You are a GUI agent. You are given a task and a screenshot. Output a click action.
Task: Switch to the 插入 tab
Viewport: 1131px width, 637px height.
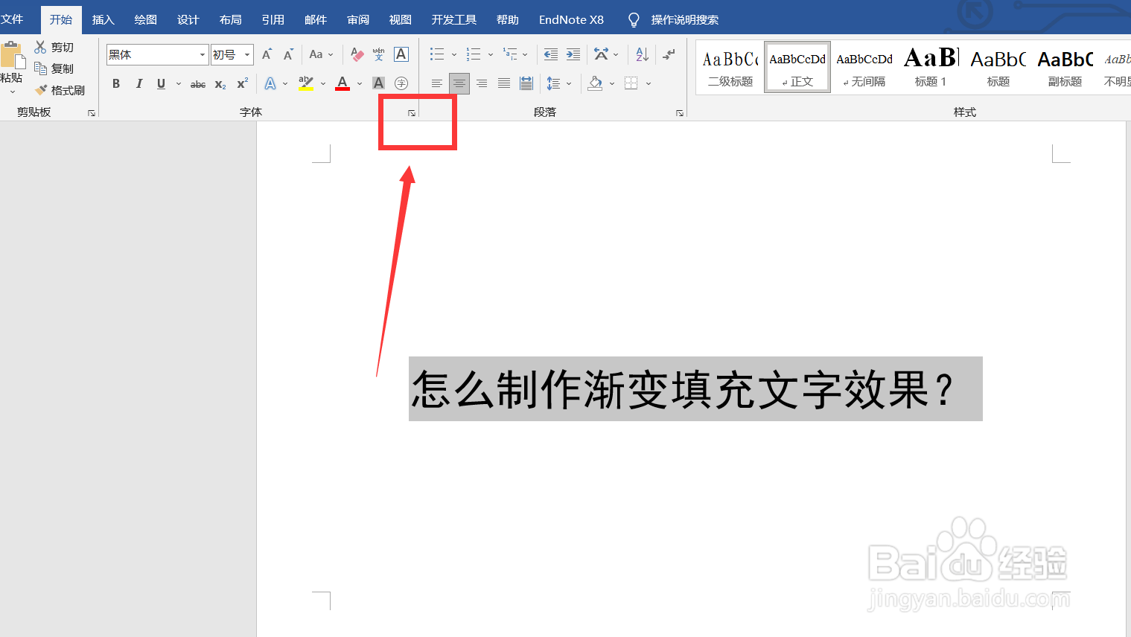tap(103, 19)
